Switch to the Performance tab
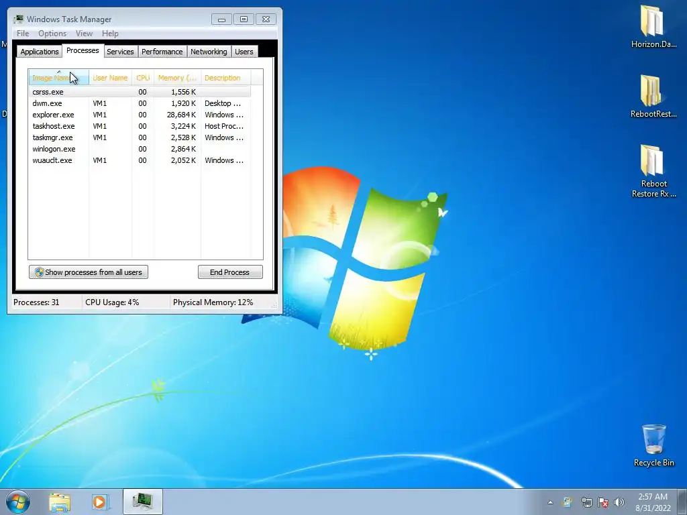 162,52
